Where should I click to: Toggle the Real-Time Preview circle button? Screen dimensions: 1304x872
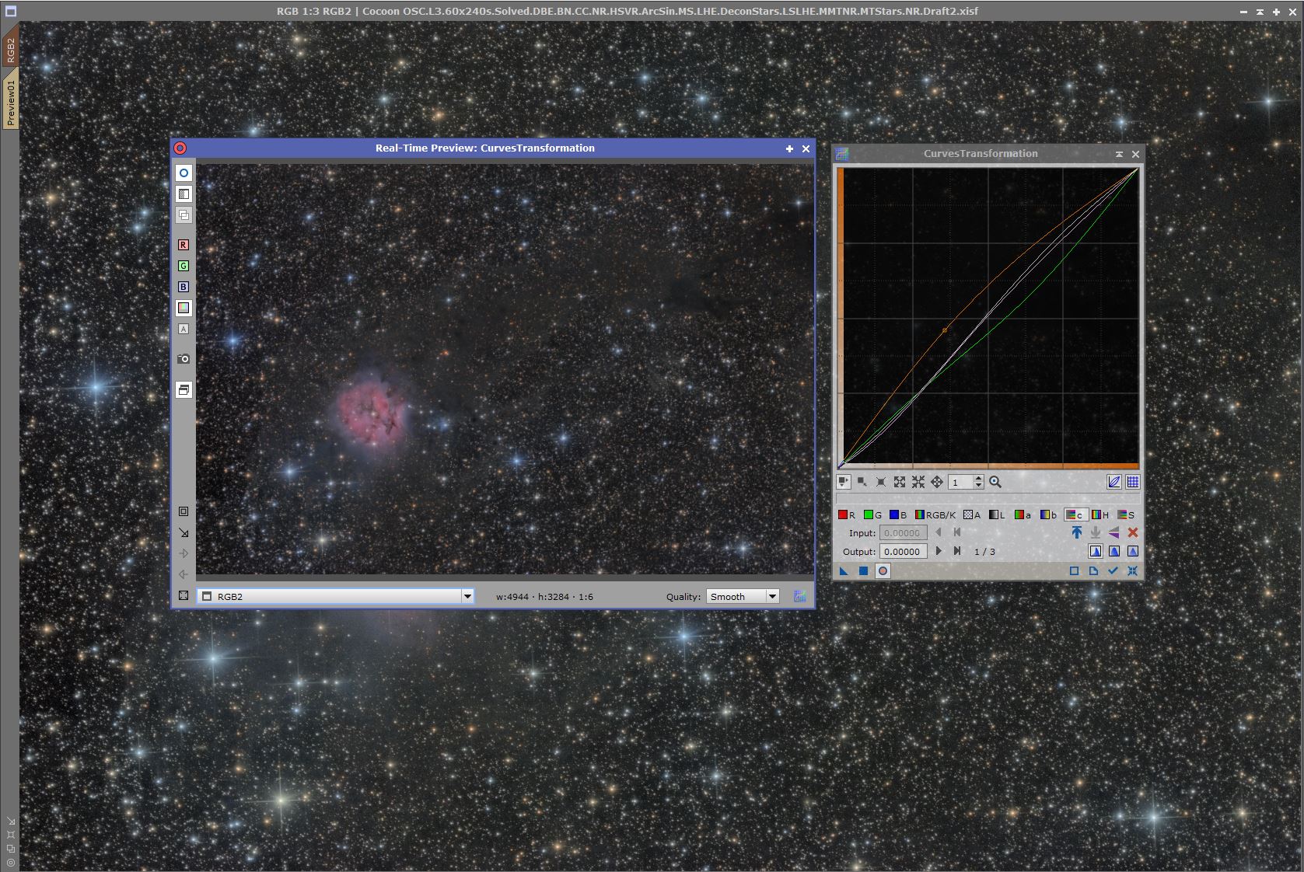click(883, 571)
